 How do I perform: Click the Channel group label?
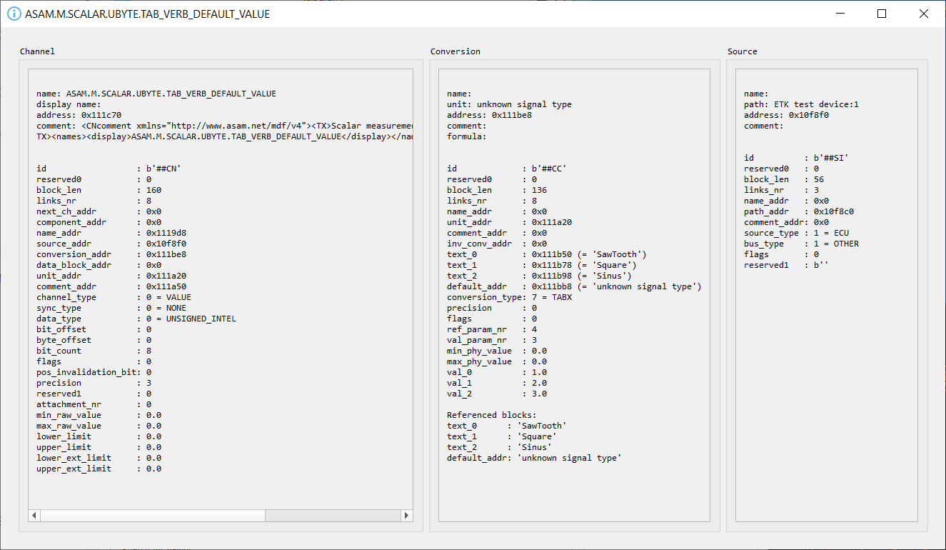37,51
